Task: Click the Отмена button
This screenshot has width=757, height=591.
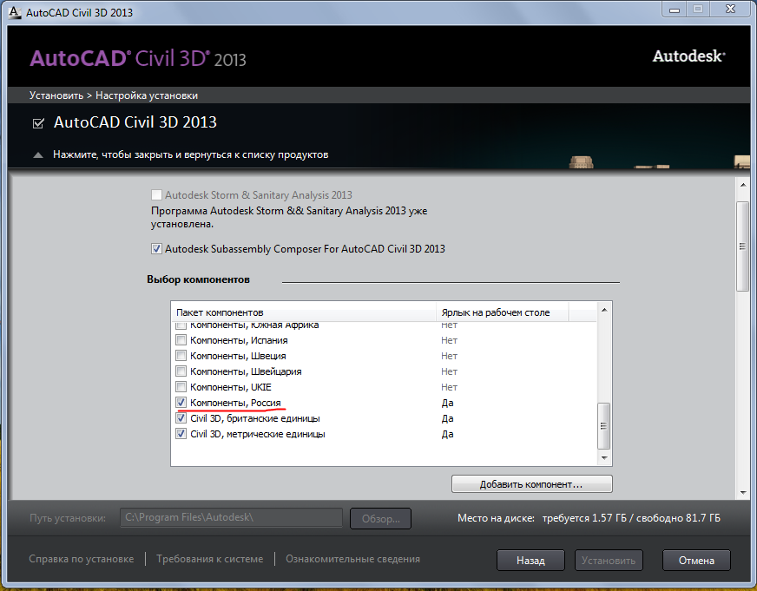Action: pyautogui.click(x=696, y=560)
